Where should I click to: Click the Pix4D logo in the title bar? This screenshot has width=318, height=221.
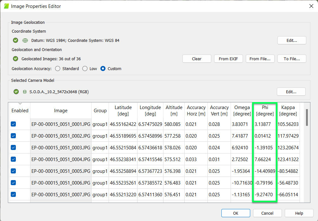6,6
